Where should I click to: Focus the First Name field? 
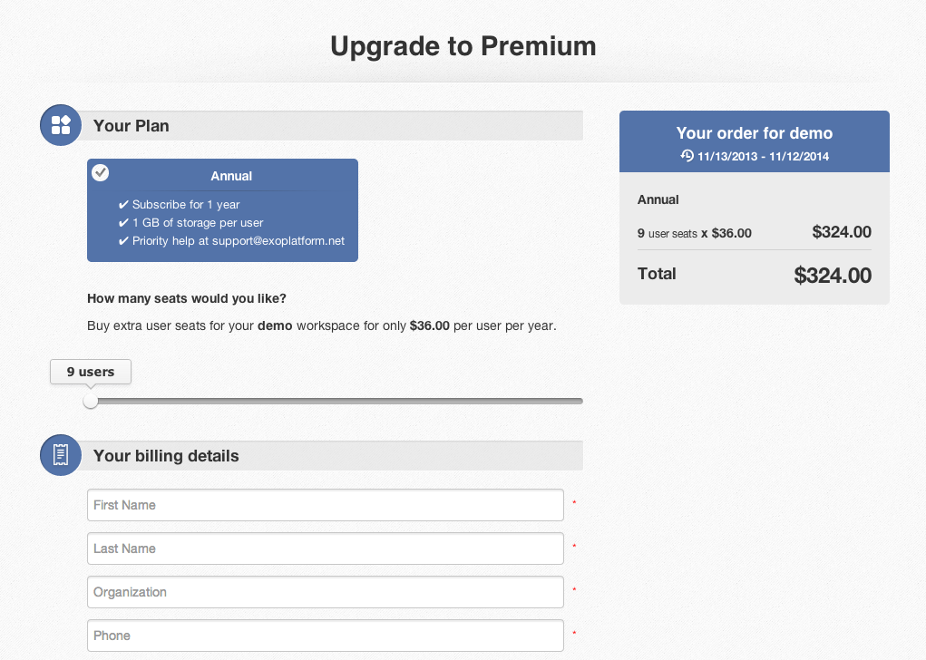click(x=326, y=505)
